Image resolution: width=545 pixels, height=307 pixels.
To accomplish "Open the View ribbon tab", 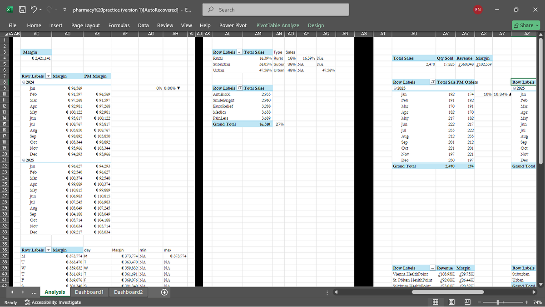I will click(x=186, y=25).
